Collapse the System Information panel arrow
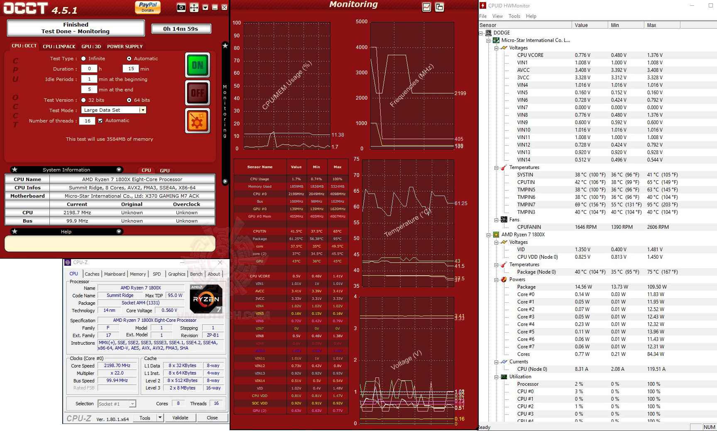This screenshot has height=431, width=717. click(119, 169)
